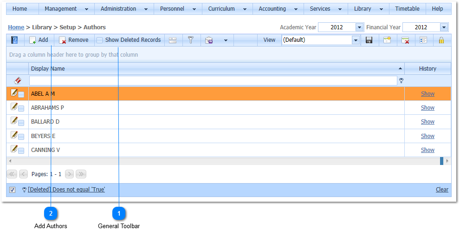Click the funnel filter icon in toolbar
The height and width of the screenshot is (237, 460).
click(x=190, y=40)
